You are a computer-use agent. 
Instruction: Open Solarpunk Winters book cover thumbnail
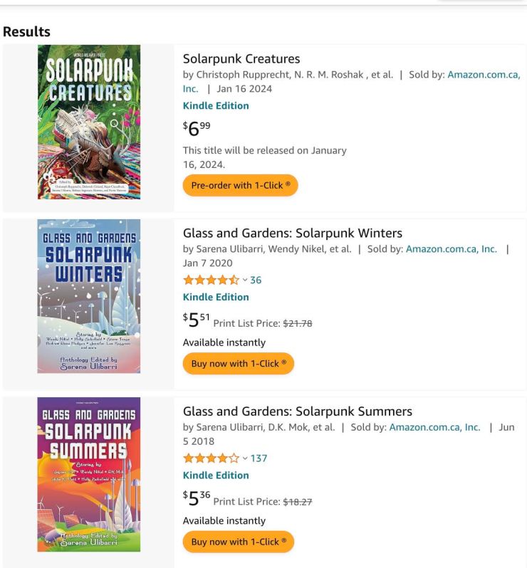coord(89,296)
